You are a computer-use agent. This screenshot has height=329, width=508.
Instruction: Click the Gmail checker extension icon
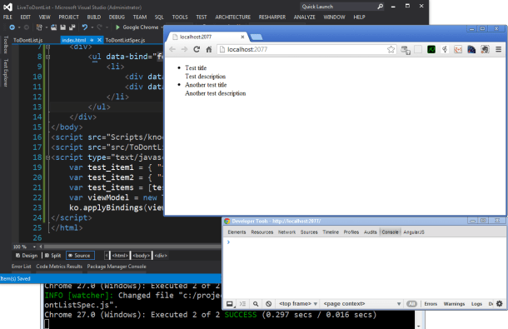pyautogui.click(x=458, y=49)
